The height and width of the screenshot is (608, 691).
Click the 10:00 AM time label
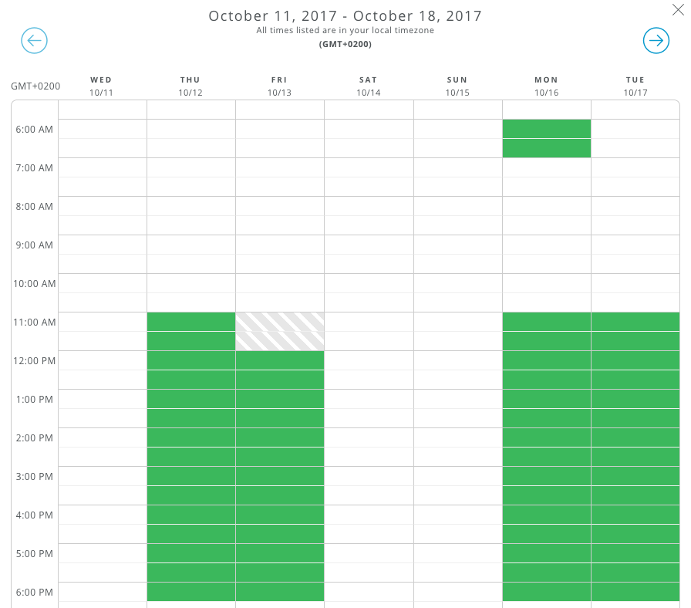coord(35,283)
